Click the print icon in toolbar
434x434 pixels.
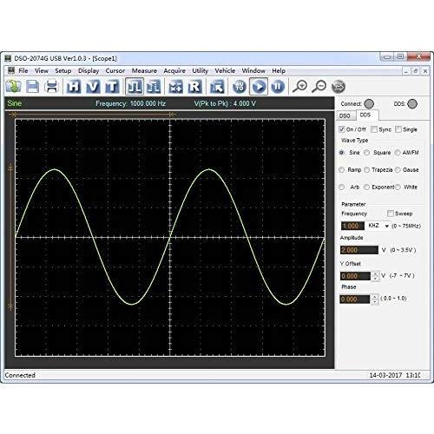[52, 87]
